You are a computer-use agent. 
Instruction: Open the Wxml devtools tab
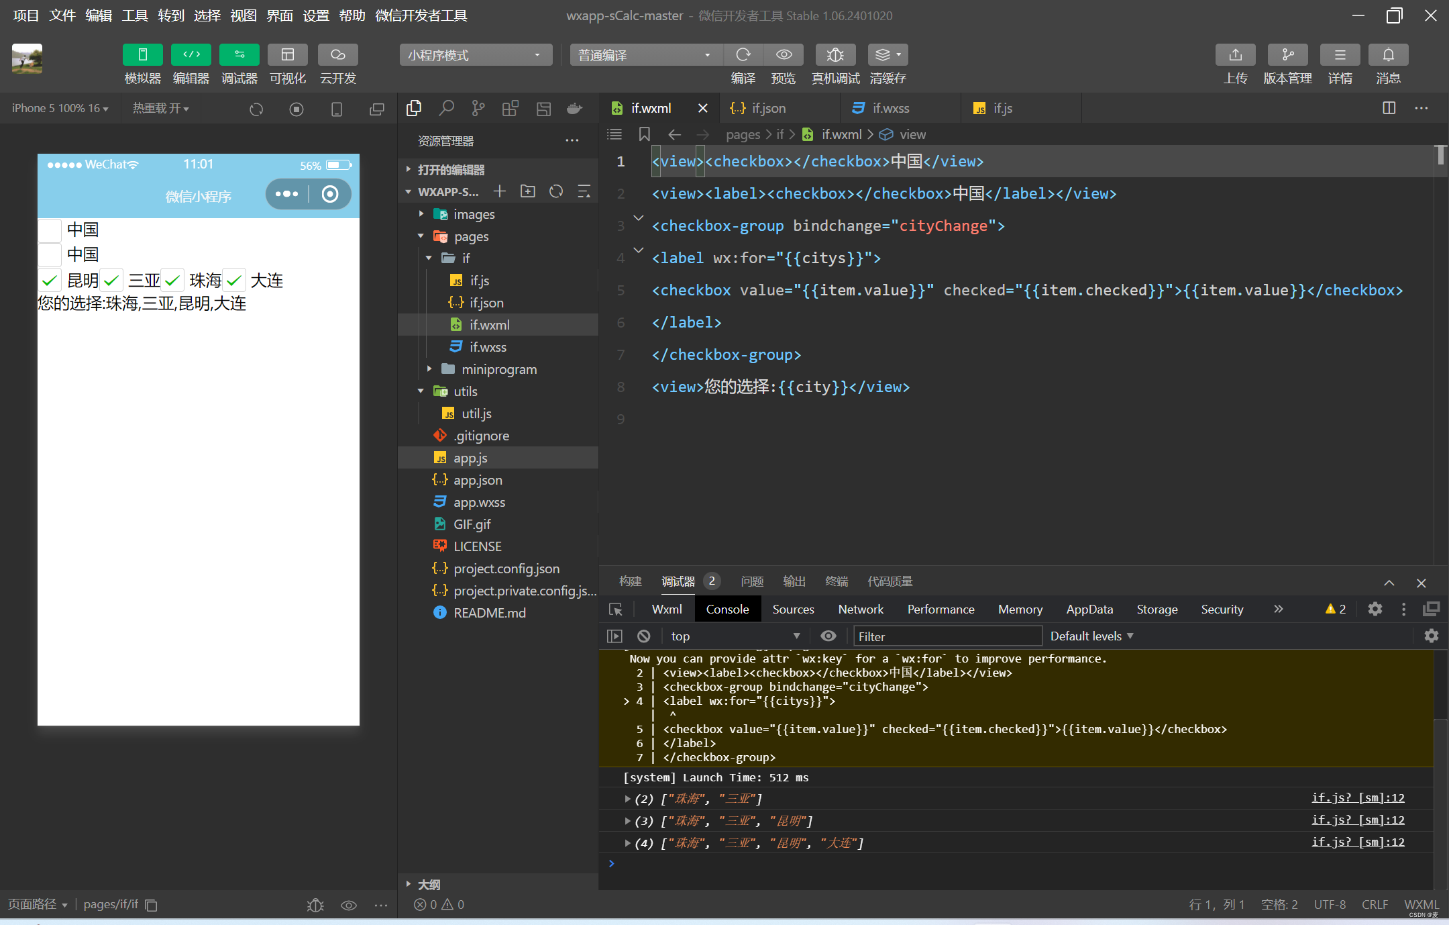click(667, 609)
